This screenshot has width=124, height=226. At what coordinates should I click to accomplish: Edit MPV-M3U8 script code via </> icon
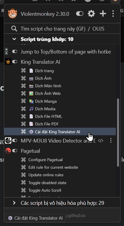[x=100, y=140]
